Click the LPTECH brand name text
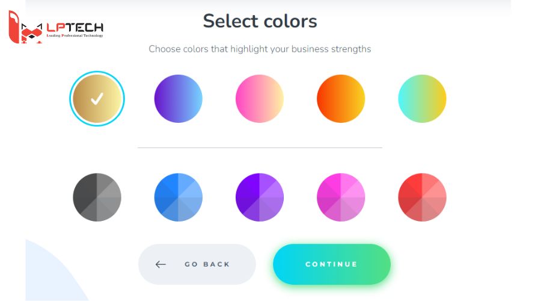 (x=75, y=27)
